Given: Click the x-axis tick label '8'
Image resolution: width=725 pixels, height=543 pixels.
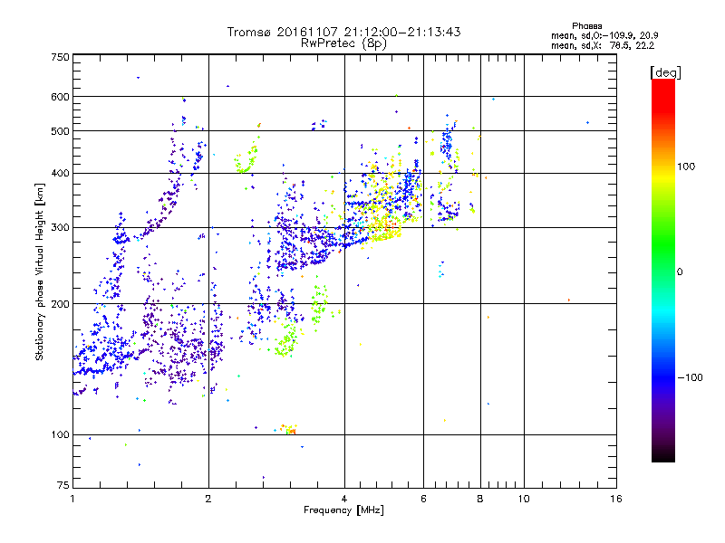Looking at the screenshot, I should pyautogui.click(x=480, y=499).
